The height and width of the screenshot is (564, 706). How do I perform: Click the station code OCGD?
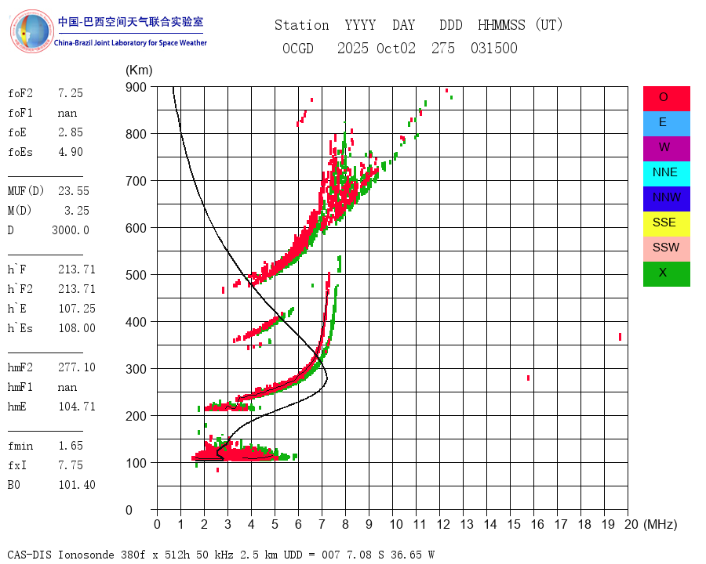[x=297, y=48]
